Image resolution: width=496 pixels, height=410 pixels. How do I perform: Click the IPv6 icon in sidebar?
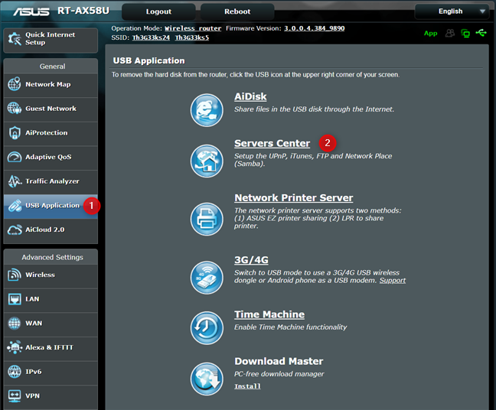coord(15,372)
